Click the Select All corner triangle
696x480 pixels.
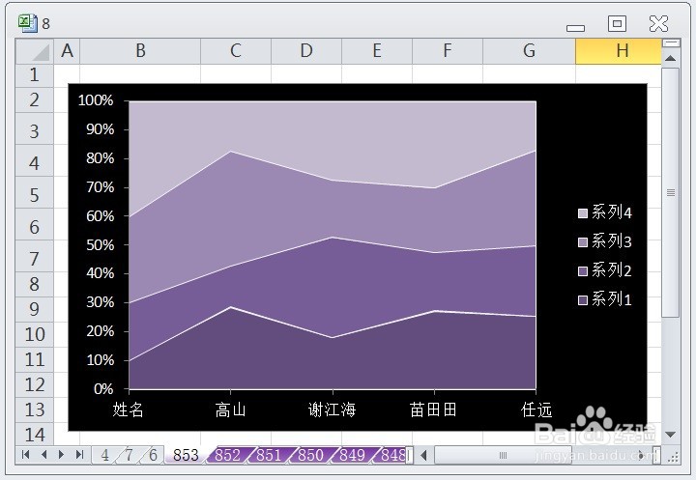[x=35, y=51]
